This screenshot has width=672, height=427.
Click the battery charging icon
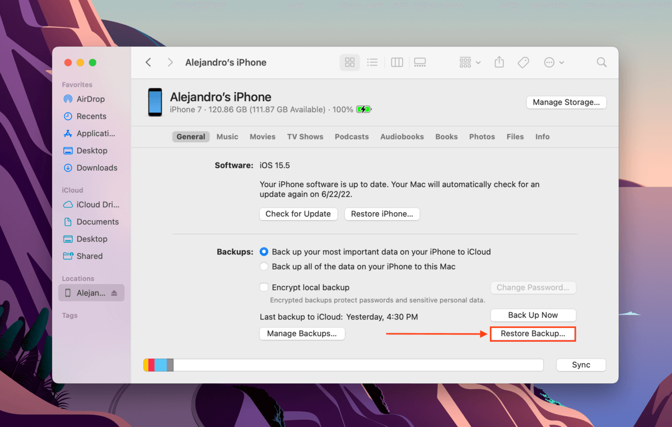click(364, 110)
